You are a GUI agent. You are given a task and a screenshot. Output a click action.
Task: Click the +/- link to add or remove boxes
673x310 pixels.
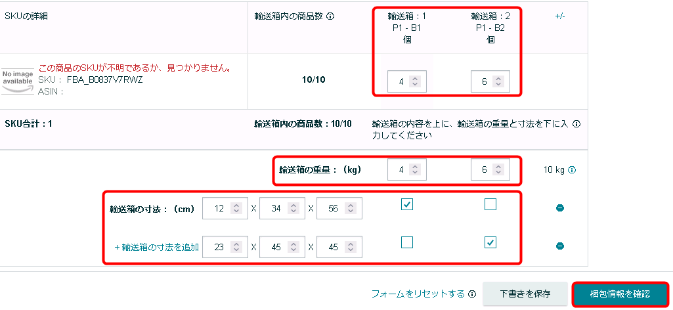point(560,16)
